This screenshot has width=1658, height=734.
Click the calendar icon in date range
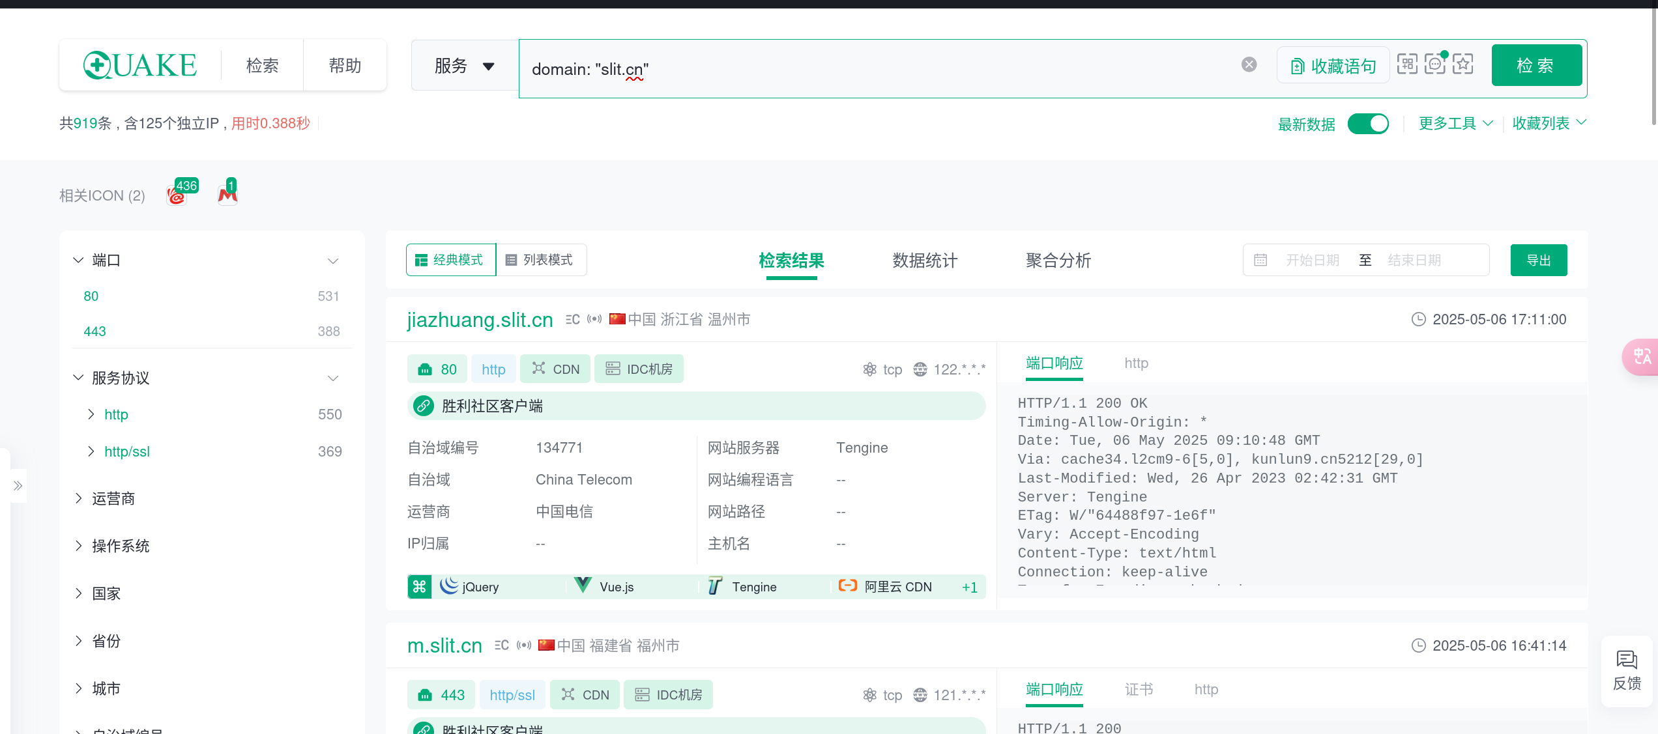pos(1260,260)
